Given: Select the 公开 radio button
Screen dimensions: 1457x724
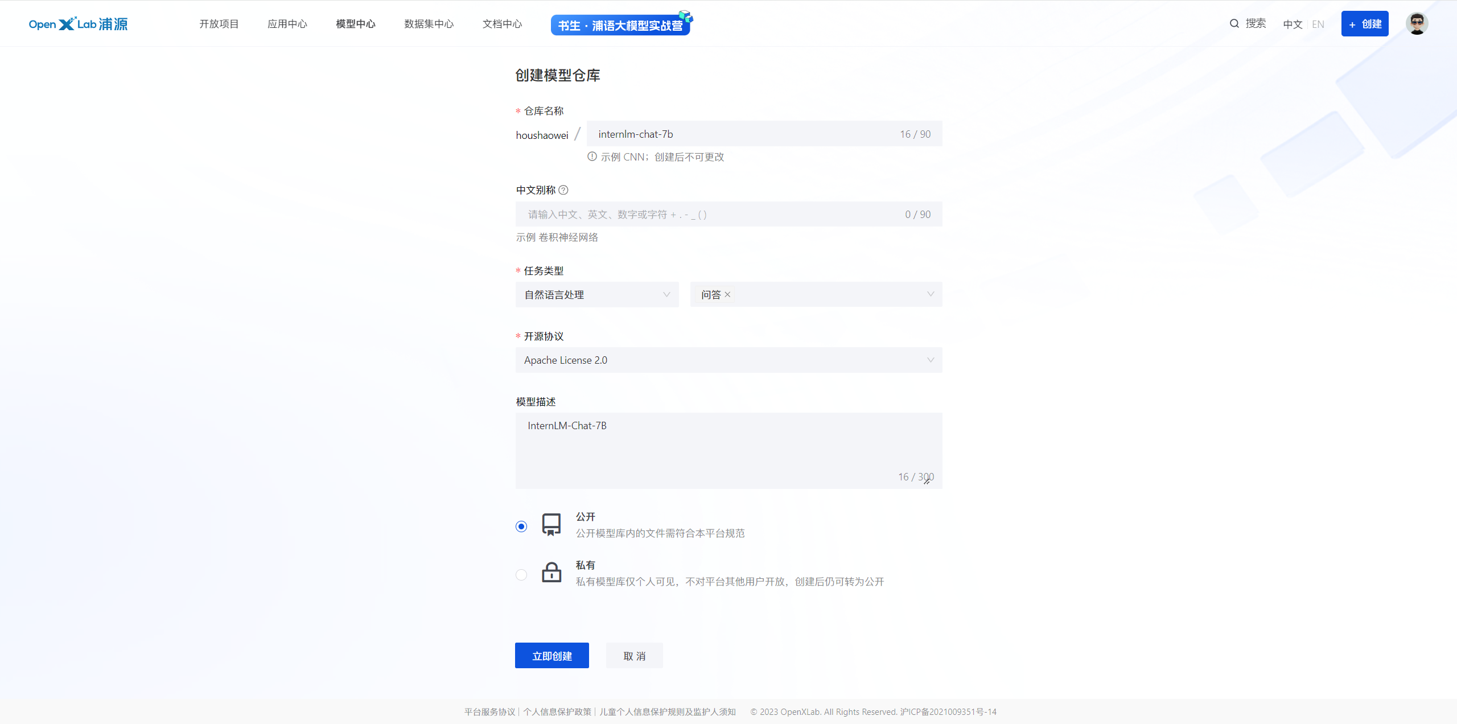Looking at the screenshot, I should 521,526.
